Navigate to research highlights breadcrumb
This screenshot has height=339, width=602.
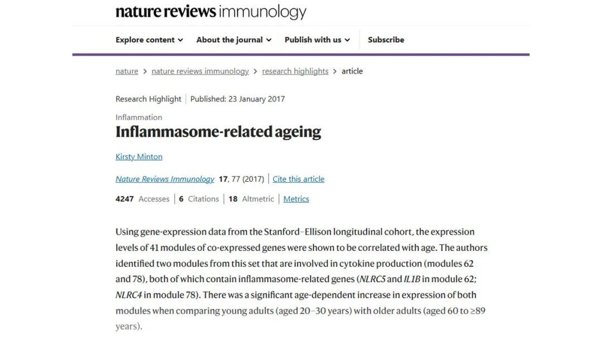[295, 71]
